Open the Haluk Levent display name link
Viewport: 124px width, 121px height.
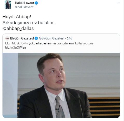point(24,3)
